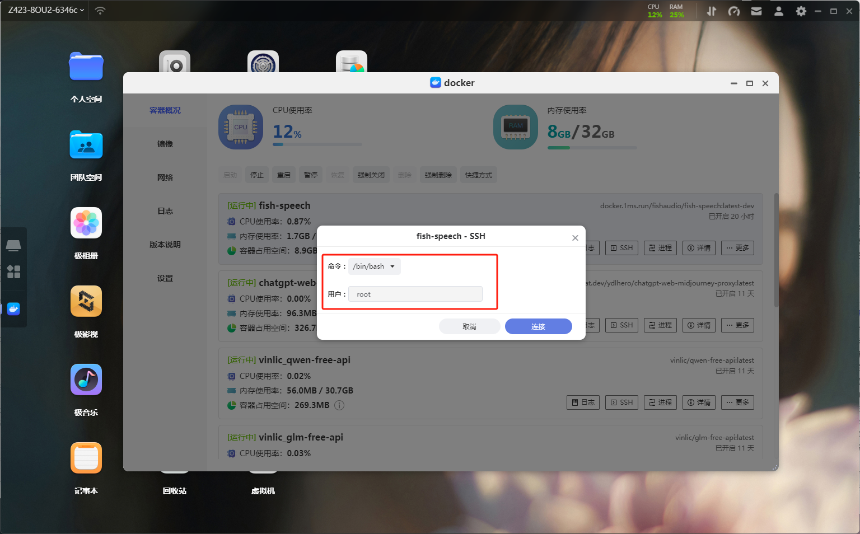Click the info icon beside 269.3MB

point(339,405)
